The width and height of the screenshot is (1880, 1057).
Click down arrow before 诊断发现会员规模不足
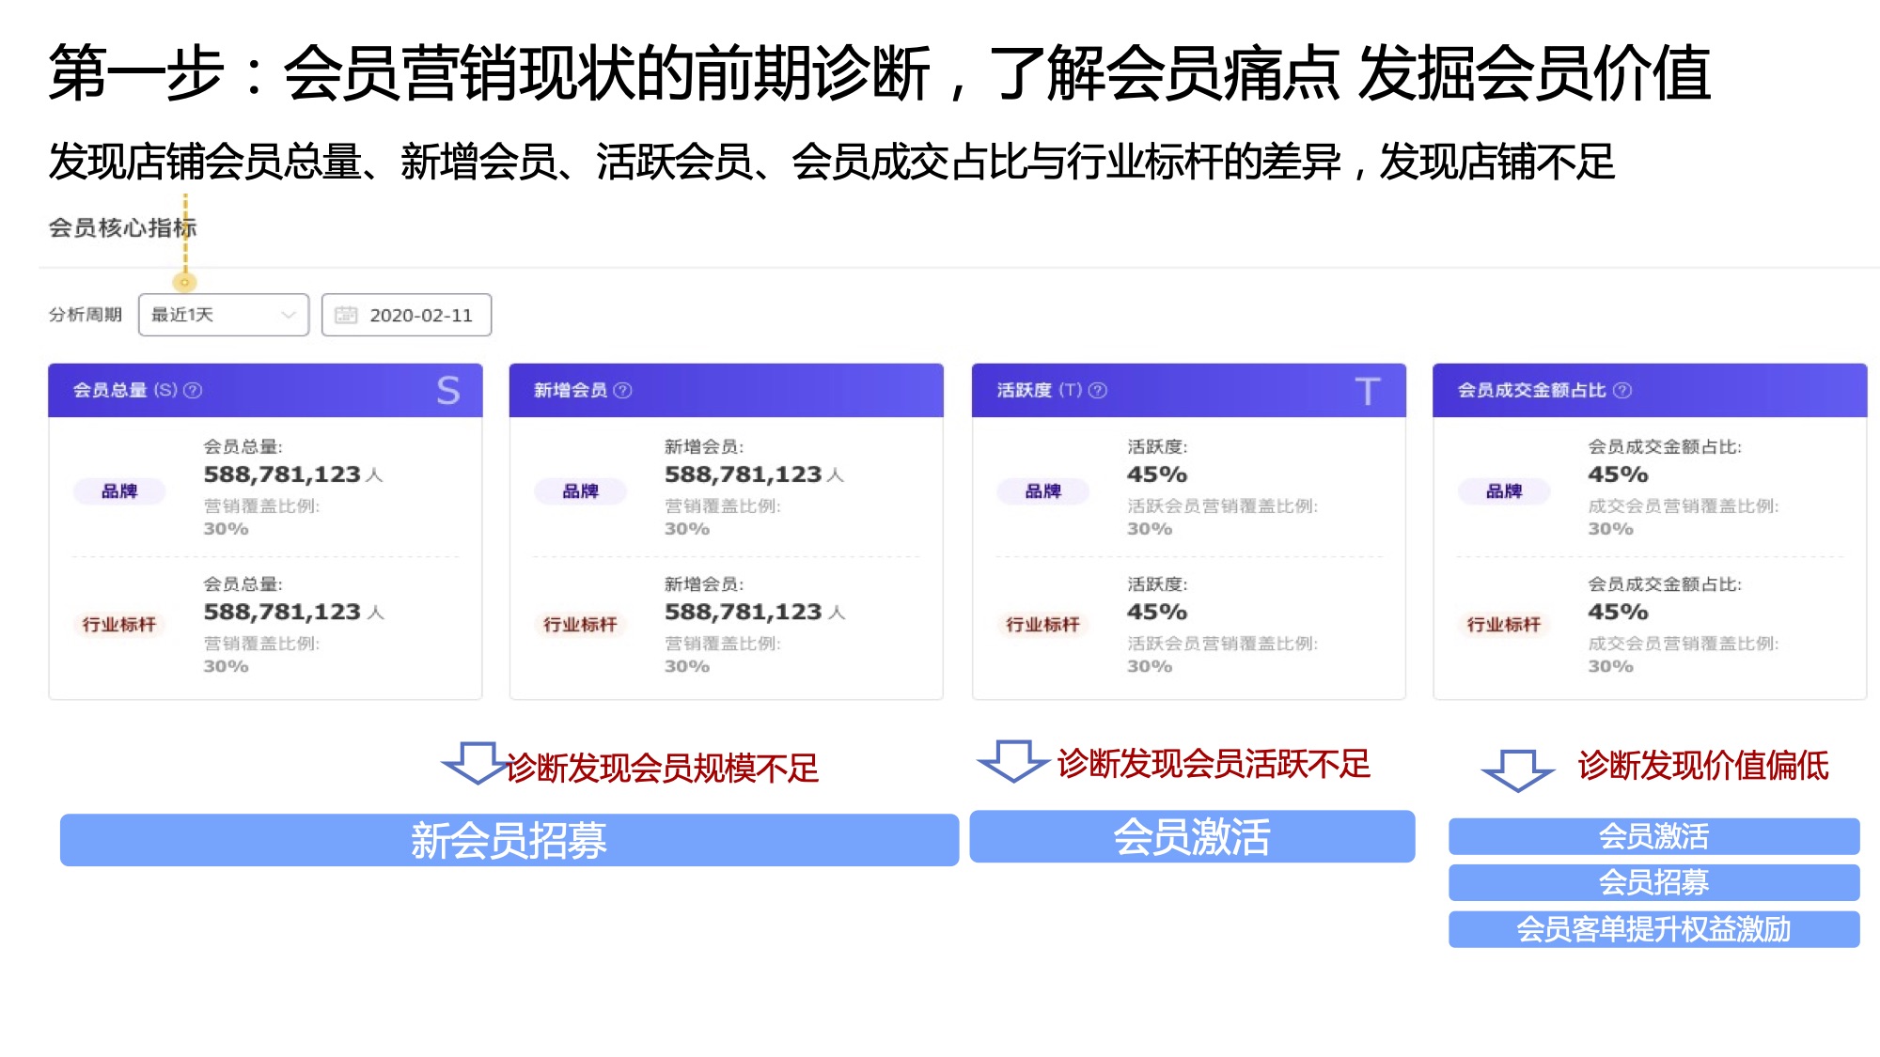476,762
